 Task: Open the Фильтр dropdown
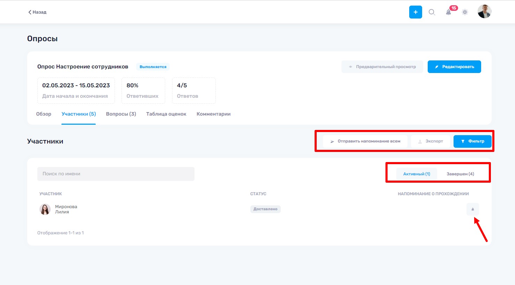[x=472, y=141]
